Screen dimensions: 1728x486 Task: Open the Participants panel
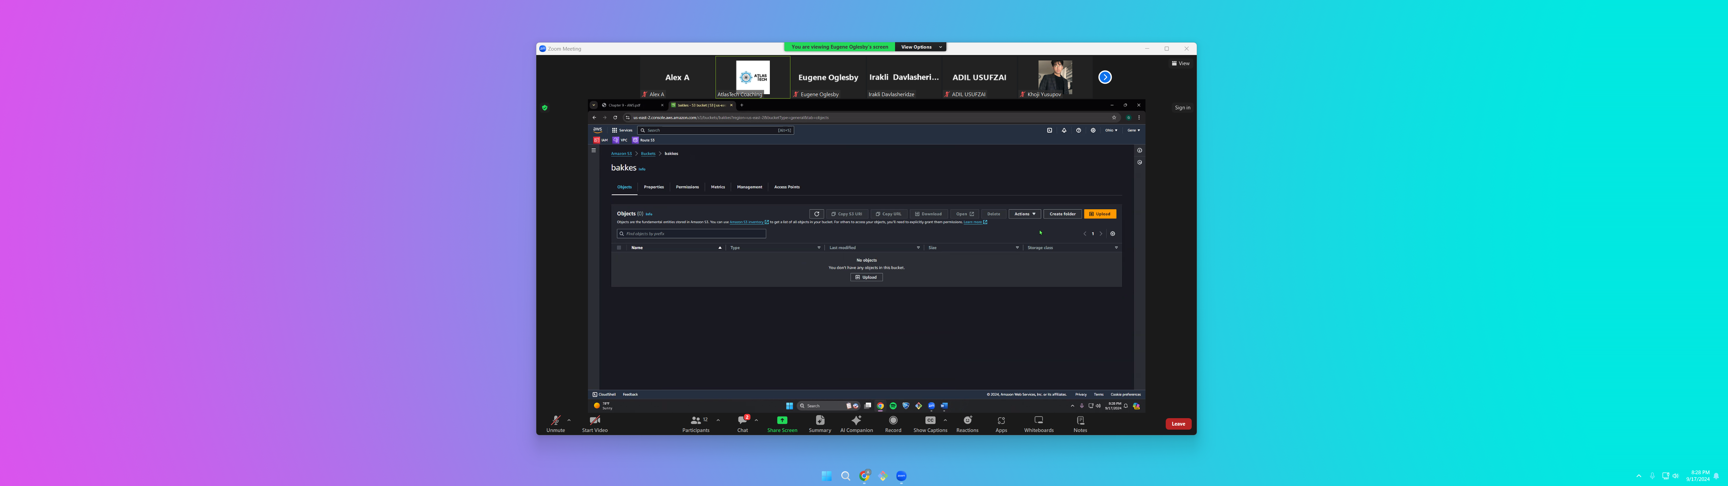[x=696, y=422]
